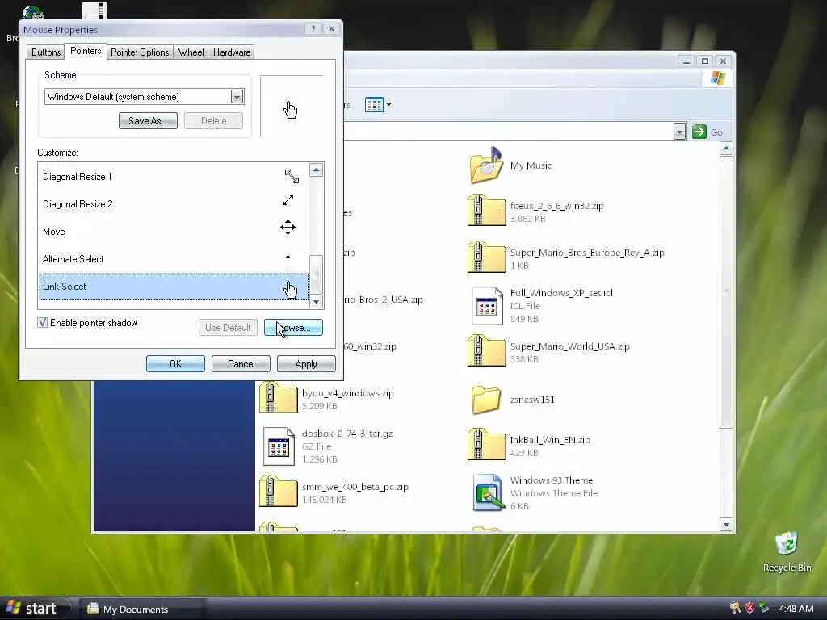Click the system clock showing 4:48 AM
Screen dimensions: 827x620
click(x=796, y=609)
